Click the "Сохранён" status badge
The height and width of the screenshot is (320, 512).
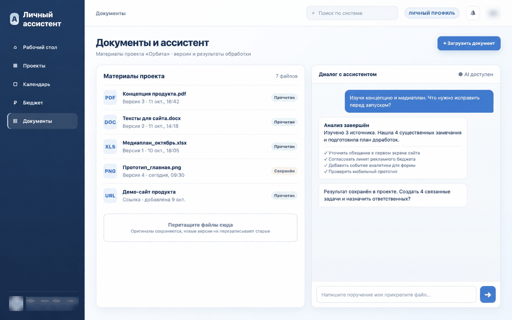[284, 171]
